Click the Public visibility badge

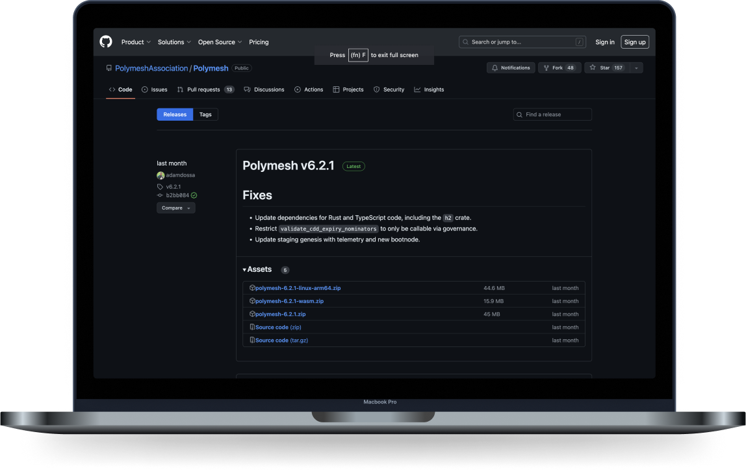[x=242, y=68]
